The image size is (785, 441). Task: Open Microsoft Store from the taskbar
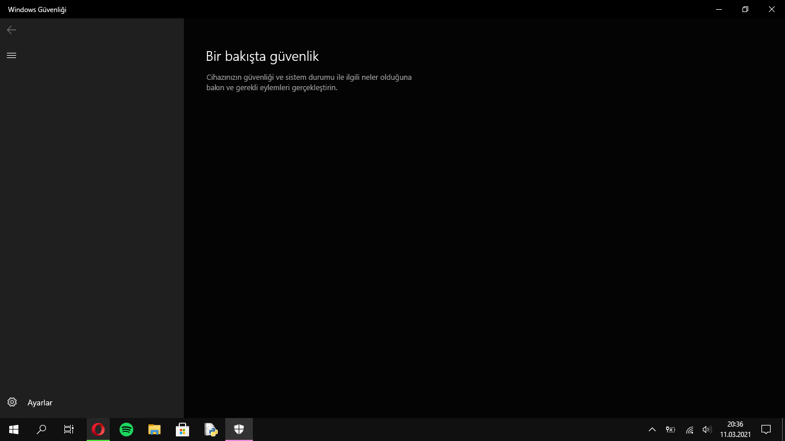[x=183, y=430]
